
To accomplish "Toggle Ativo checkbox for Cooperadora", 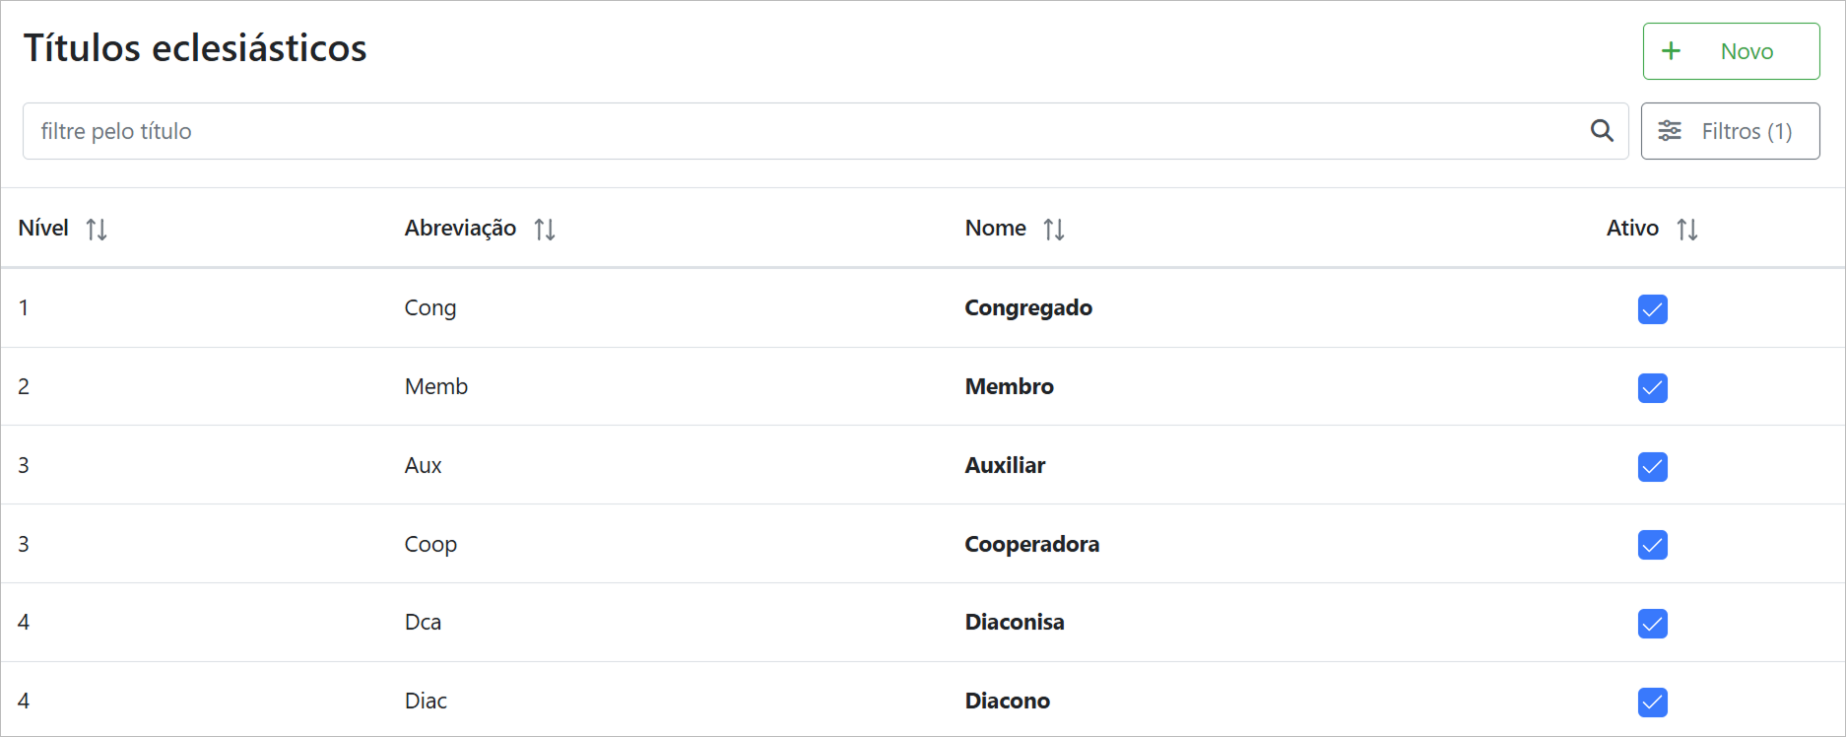I will pos(1653,545).
